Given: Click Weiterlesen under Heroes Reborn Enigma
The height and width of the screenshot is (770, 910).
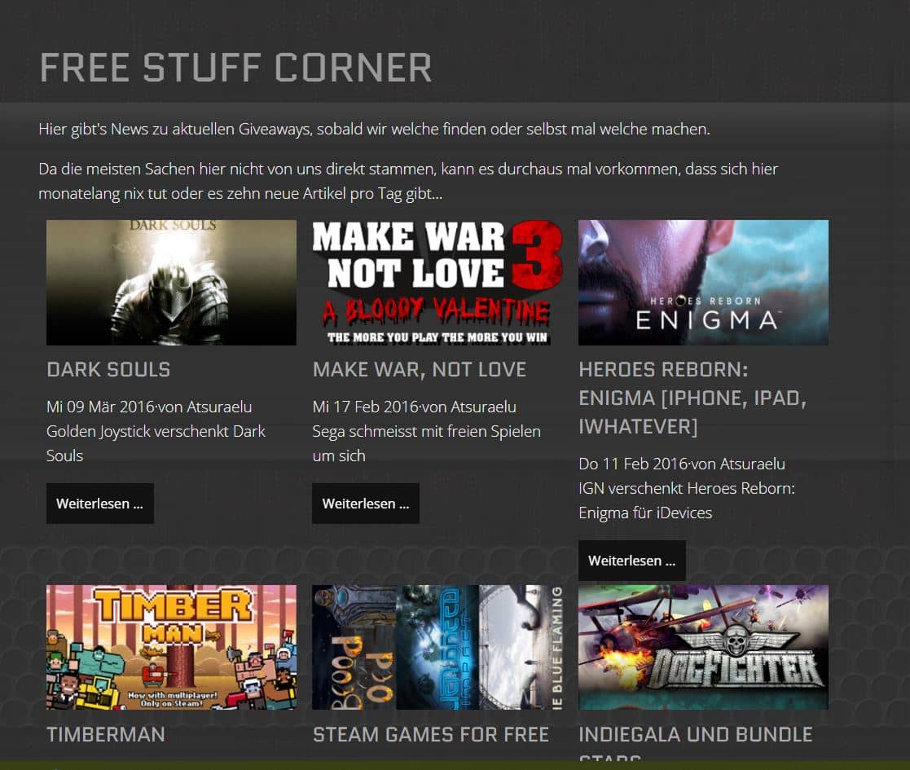Looking at the screenshot, I should pos(632,561).
